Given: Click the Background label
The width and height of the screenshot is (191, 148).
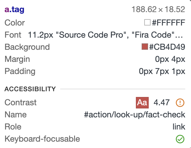Looking at the screenshot, I should [x=27, y=47].
